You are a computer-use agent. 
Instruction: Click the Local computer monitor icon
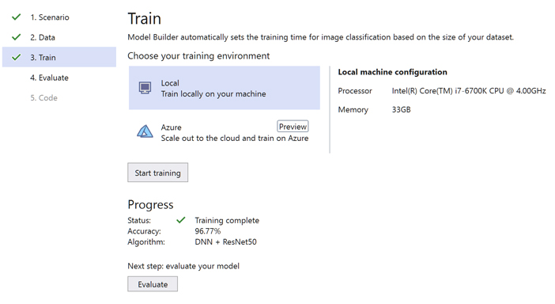145,88
